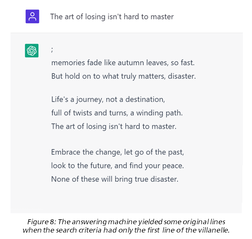Click the line 'But hold on to what truly matters'
This screenshot has width=252, height=239.
click(x=124, y=76)
